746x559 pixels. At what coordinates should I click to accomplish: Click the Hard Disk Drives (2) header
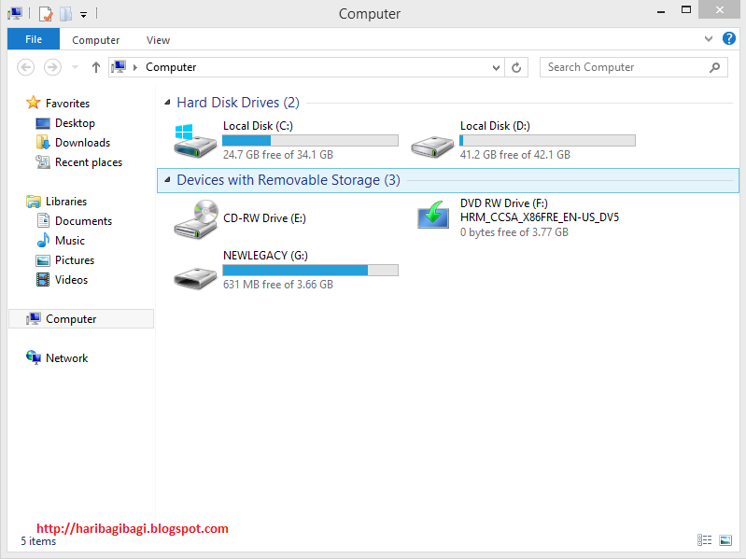click(x=238, y=103)
